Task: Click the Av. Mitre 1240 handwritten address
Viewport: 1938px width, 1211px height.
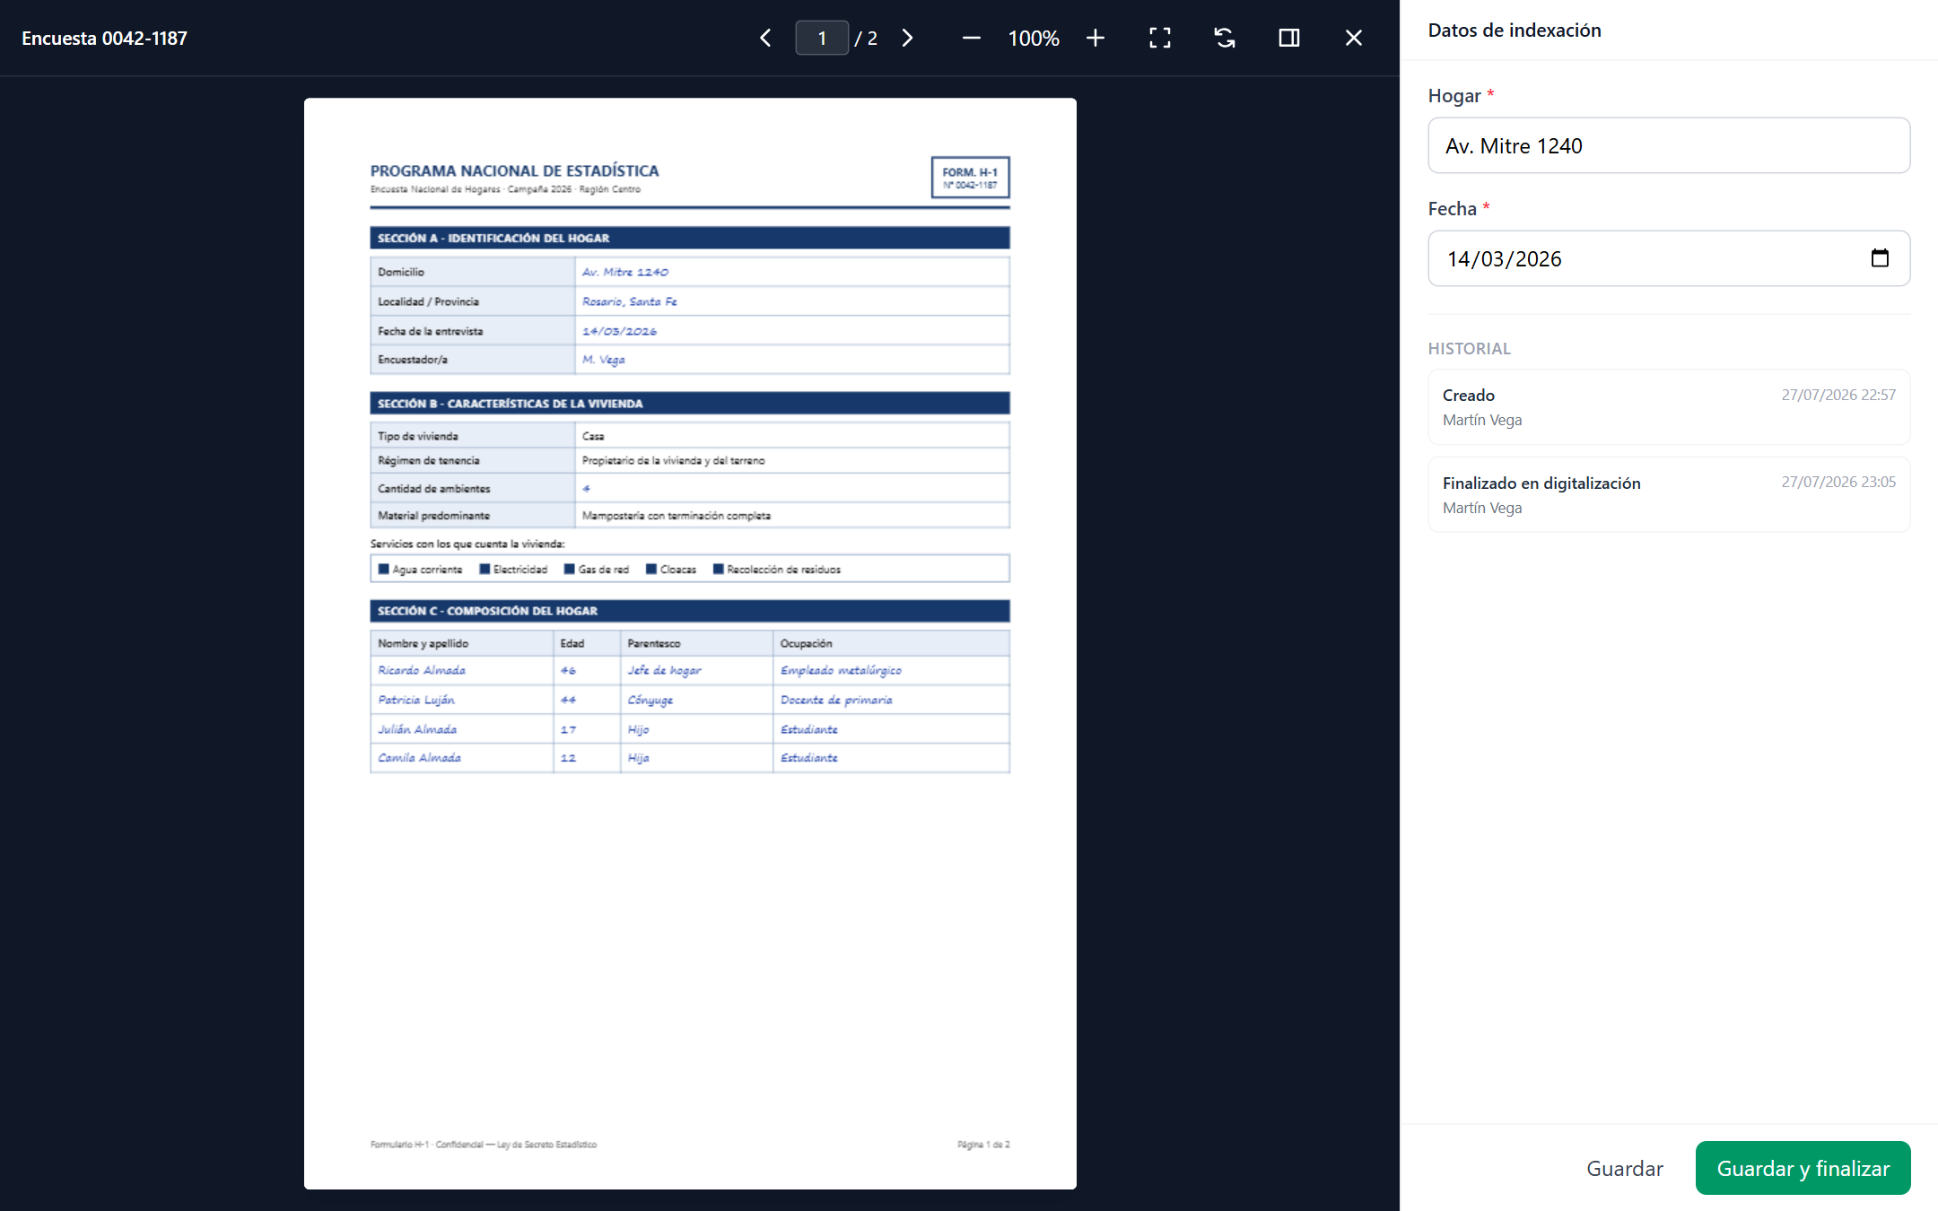Action: coord(625,272)
